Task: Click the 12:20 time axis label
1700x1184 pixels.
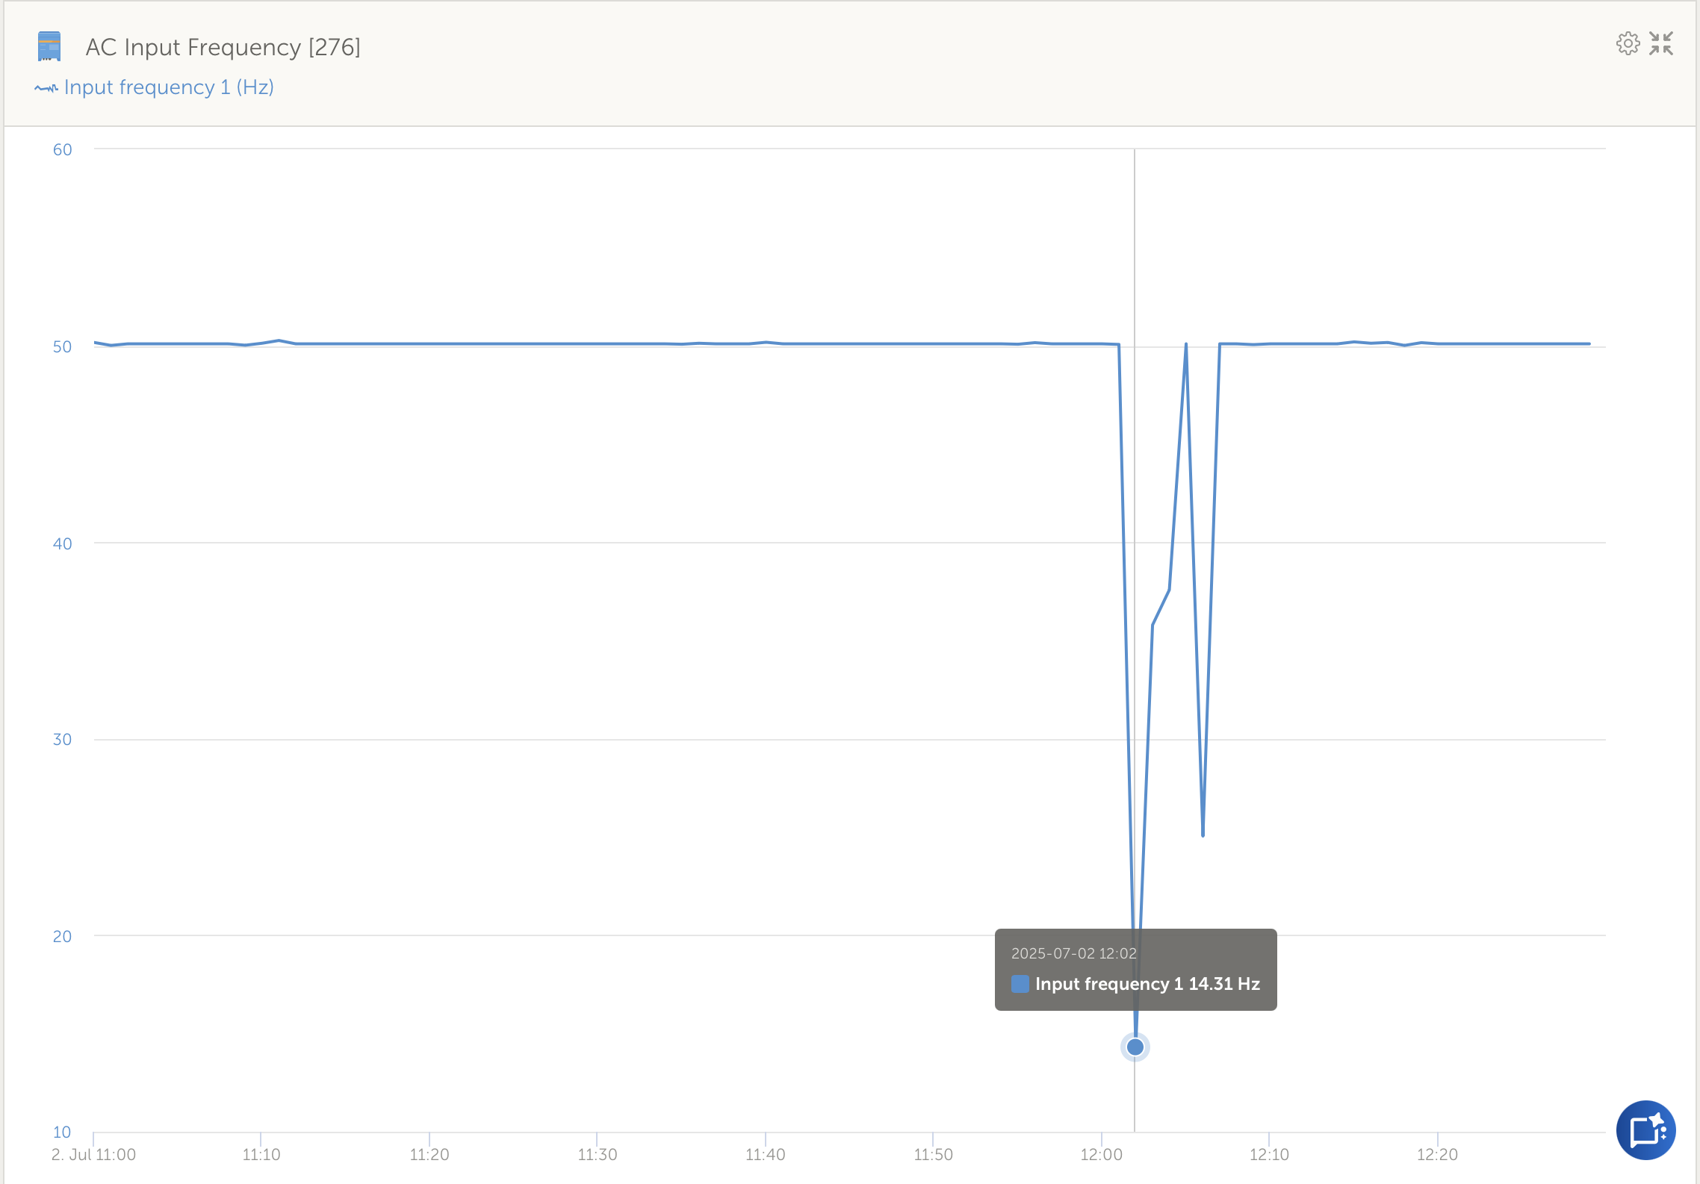Action: coord(1437,1155)
